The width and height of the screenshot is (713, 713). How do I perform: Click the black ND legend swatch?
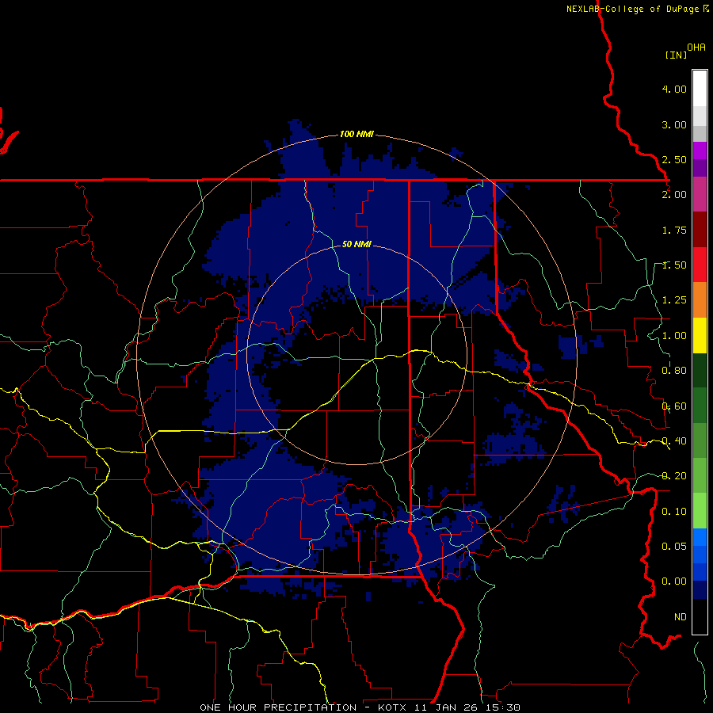[x=700, y=616]
